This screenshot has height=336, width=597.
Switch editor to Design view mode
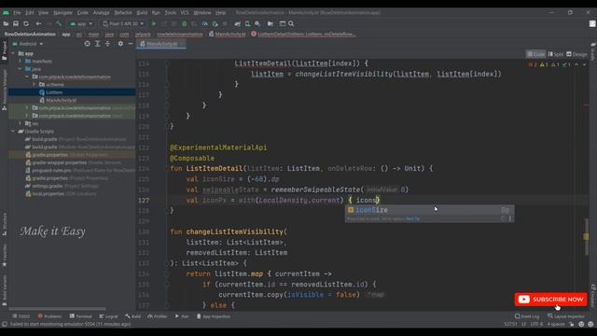pyautogui.click(x=576, y=54)
